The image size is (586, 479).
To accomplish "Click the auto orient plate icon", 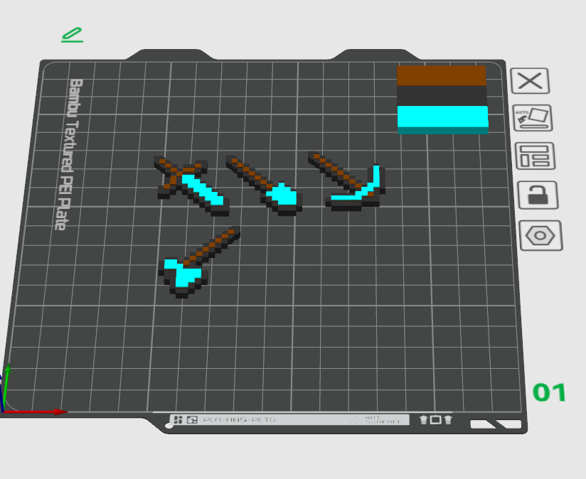I will [x=533, y=117].
